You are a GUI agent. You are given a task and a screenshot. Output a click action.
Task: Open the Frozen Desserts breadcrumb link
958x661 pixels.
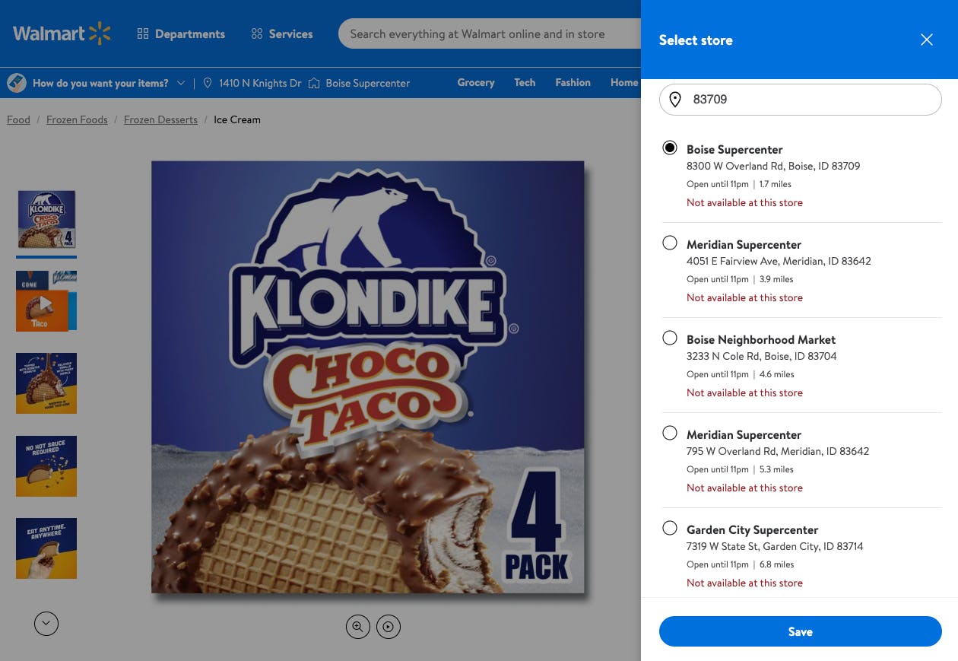pos(160,119)
